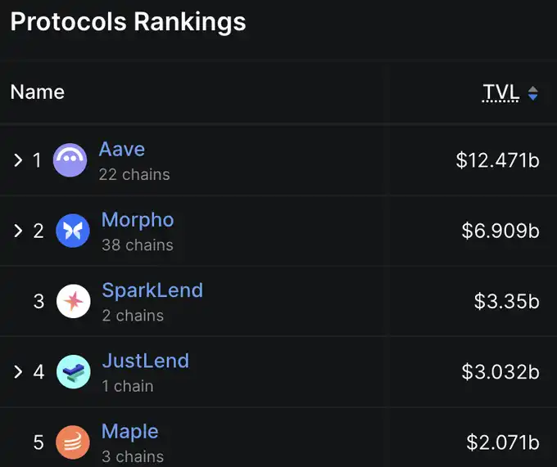Open the Morpho protocol link

click(x=138, y=220)
